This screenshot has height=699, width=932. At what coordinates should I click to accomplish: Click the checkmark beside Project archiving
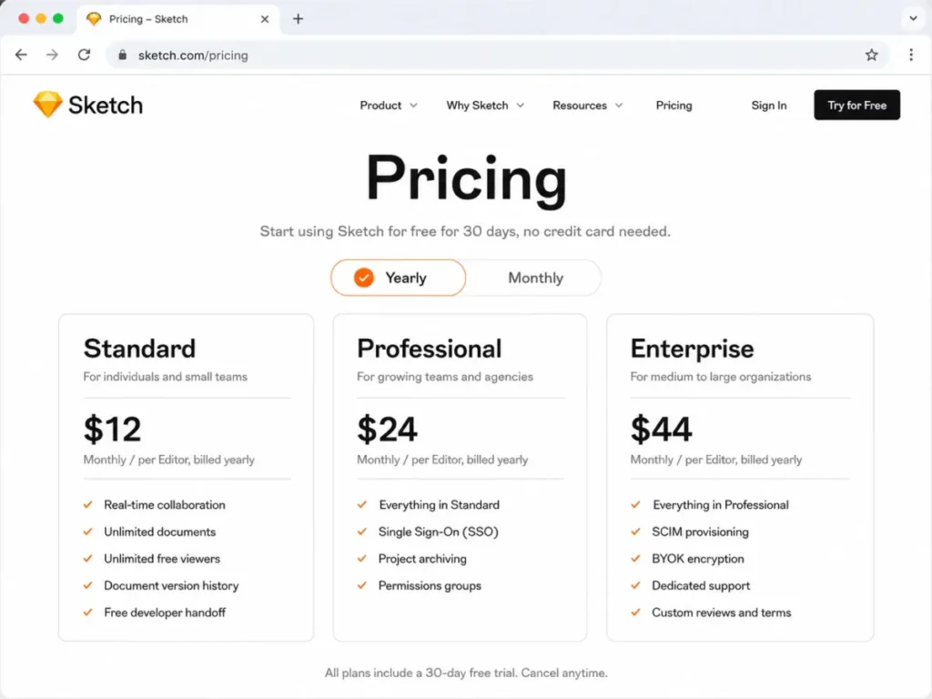[x=362, y=559]
